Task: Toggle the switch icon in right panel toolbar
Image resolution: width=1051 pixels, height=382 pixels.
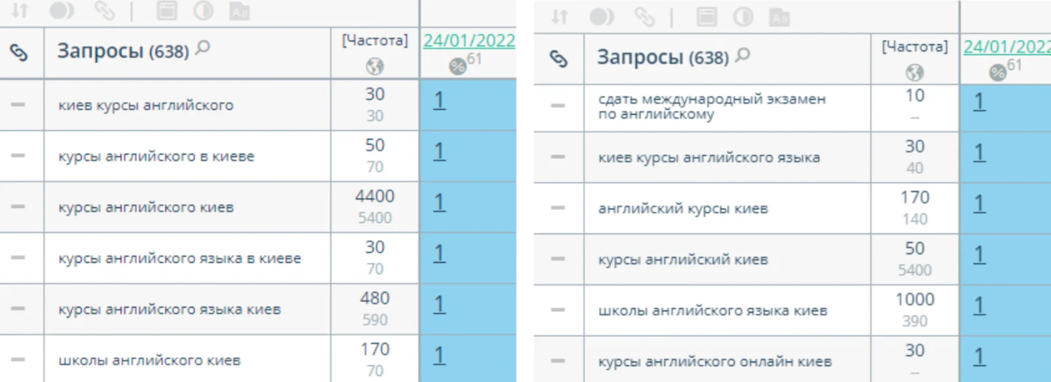Action: click(602, 17)
